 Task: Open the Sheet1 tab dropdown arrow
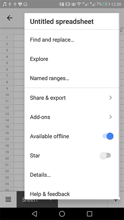click(x=51, y=200)
